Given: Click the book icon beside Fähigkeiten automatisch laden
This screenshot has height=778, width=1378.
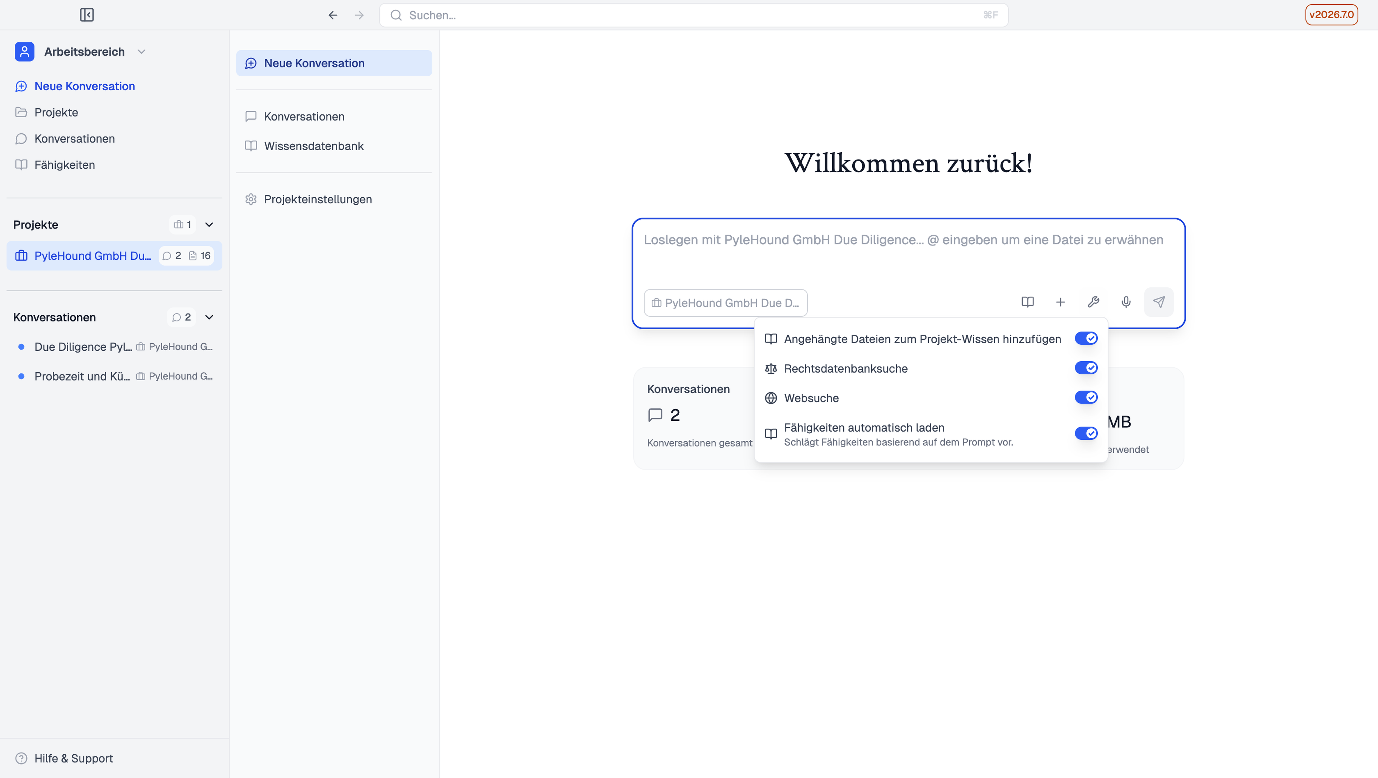Looking at the screenshot, I should point(771,434).
